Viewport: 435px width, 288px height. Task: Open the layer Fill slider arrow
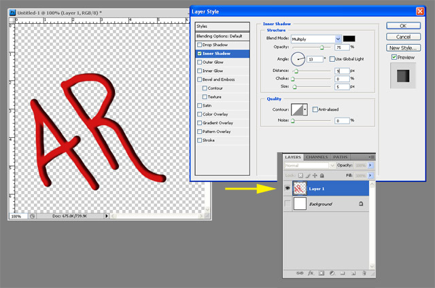pyautogui.click(x=370, y=175)
